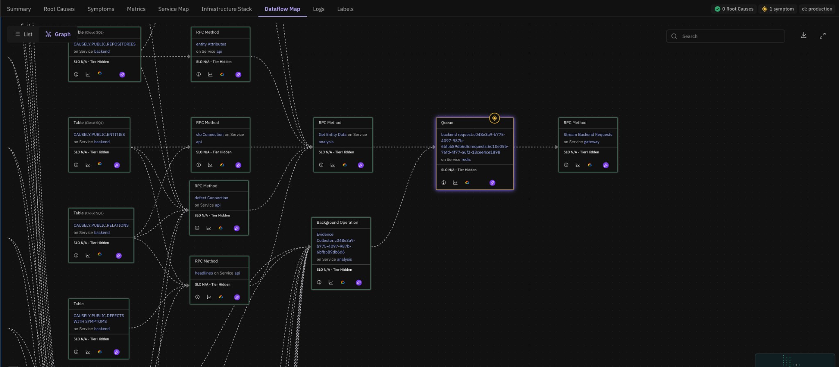
Task: Follow the redis service link in Queue node
Action: pos(465,160)
